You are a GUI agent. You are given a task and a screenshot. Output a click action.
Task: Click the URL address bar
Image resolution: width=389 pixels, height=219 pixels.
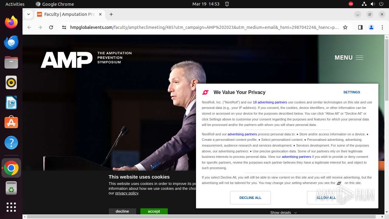(x=204, y=27)
